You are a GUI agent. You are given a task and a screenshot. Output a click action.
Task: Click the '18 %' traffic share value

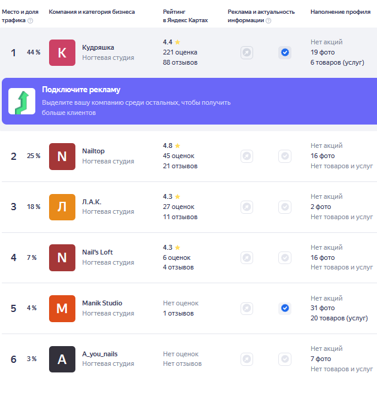(x=34, y=207)
